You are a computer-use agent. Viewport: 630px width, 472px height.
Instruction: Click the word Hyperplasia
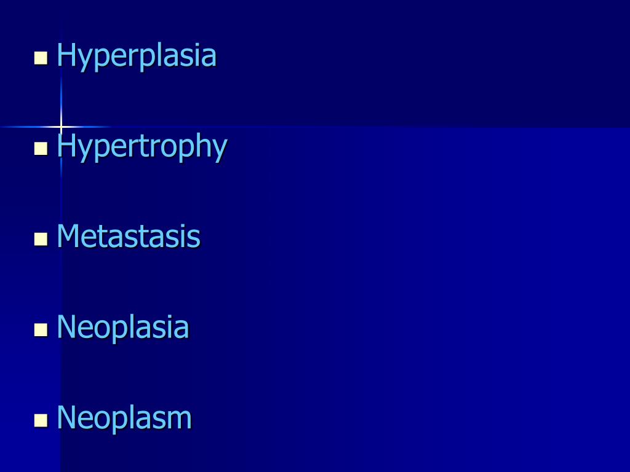pos(137,56)
